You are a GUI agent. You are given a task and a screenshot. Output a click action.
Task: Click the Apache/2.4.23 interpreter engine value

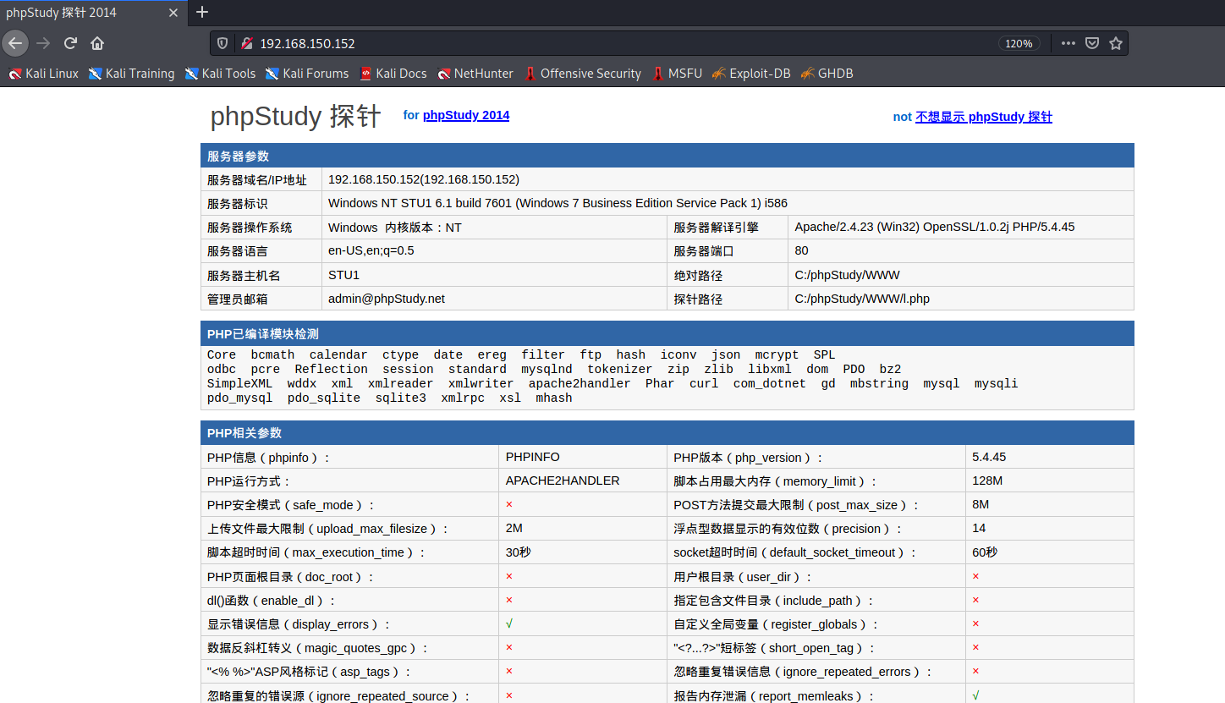[x=935, y=227]
